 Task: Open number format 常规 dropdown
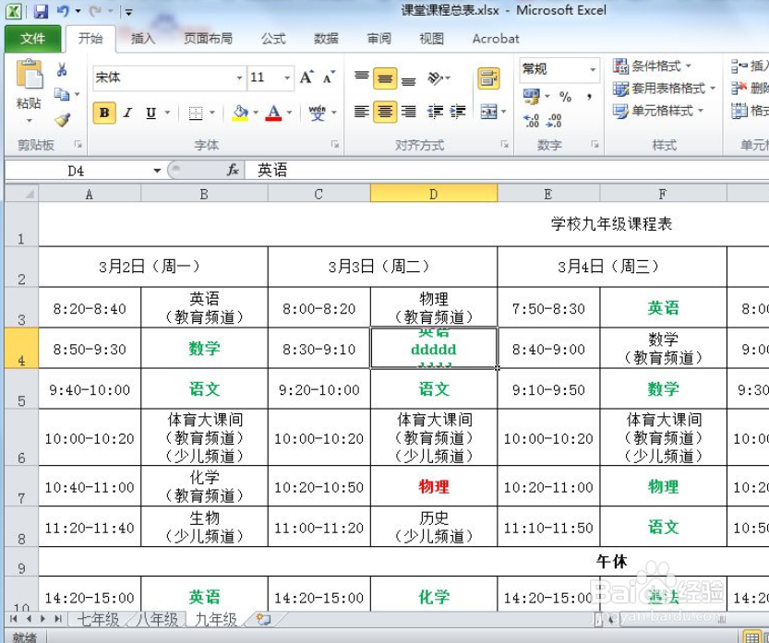(593, 69)
